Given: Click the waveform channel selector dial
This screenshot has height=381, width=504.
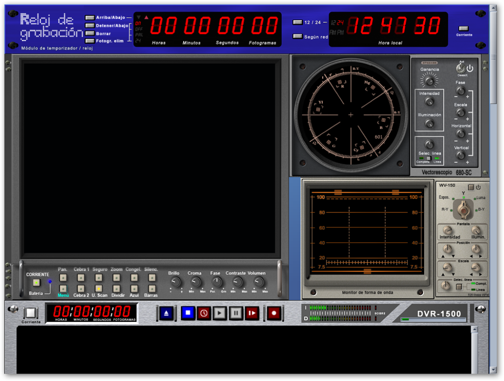Looking at the screenshot, I should (463, 209).
